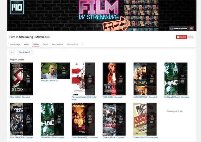This screenshot has height=142, width=201.
Task: Click the Film in Streaming neon banner
Action: point(99,10)
